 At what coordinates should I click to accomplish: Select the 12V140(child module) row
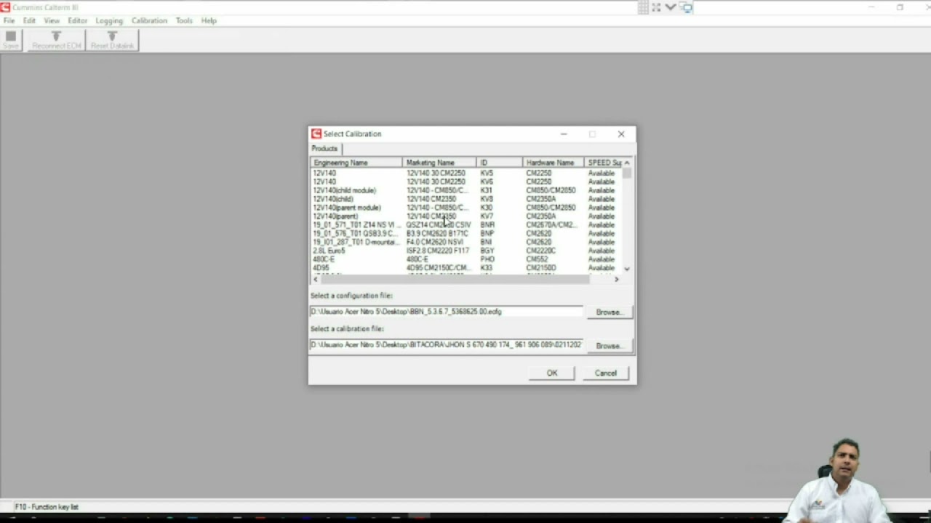(x=466, y=190)
